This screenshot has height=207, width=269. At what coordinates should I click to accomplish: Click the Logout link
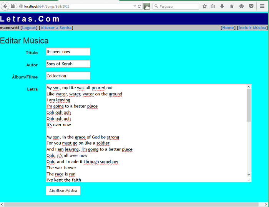(29, 28)
